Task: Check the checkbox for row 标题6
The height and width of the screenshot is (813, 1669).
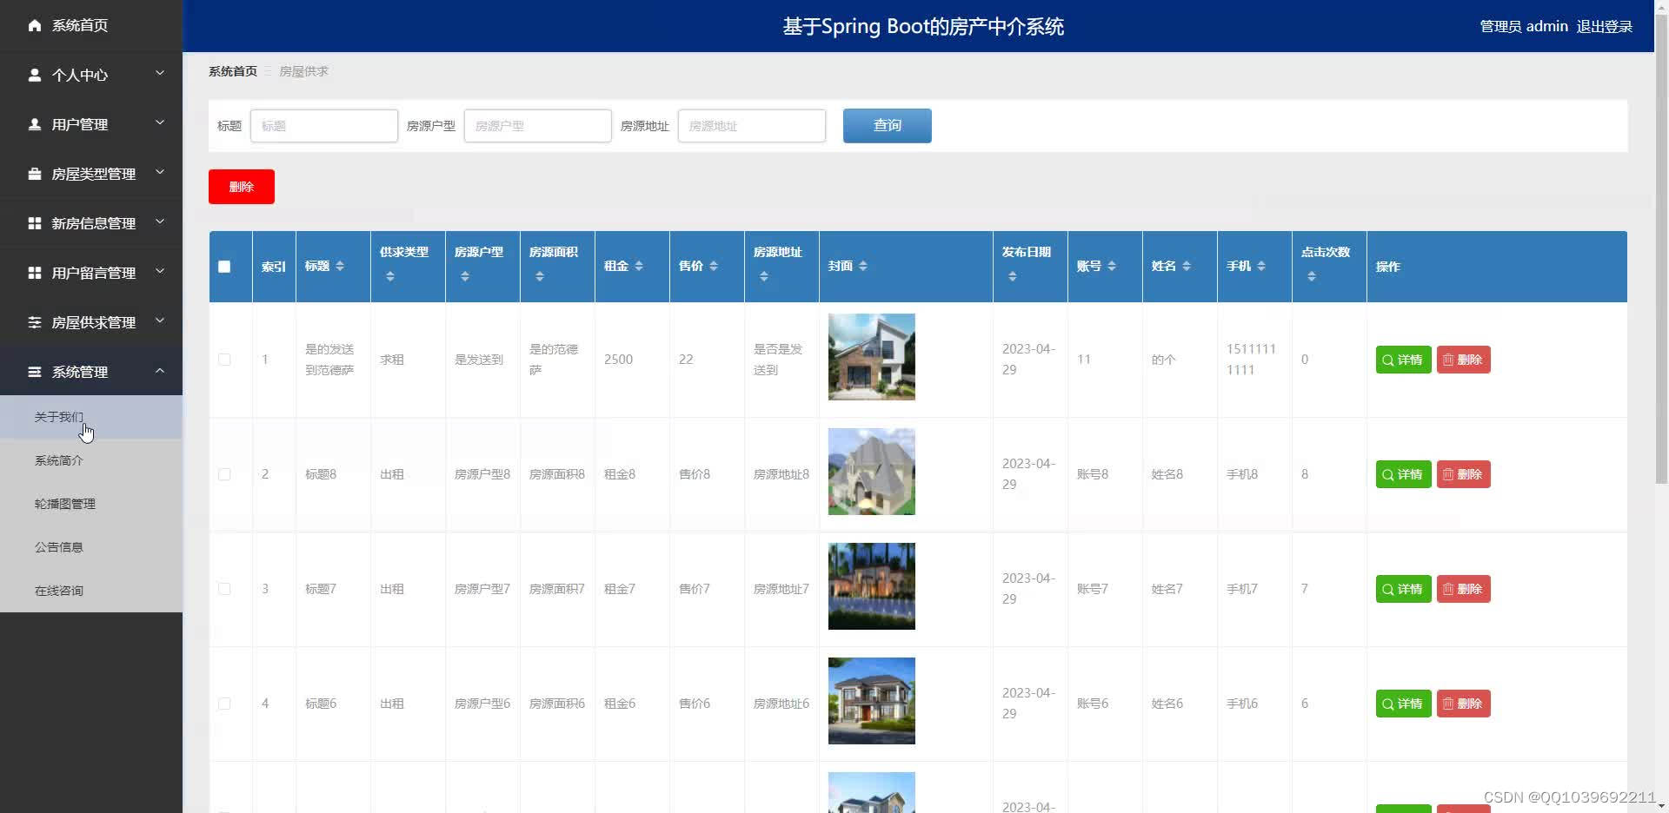Action: tap(224, 704)
